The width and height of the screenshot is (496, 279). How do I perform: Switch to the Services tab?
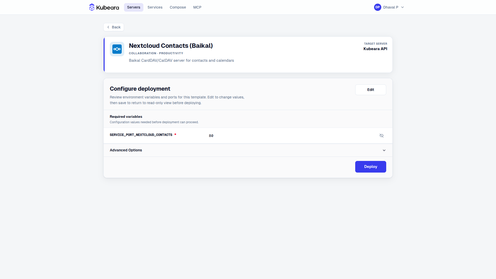pyautogui.click(x=155, y=7)
